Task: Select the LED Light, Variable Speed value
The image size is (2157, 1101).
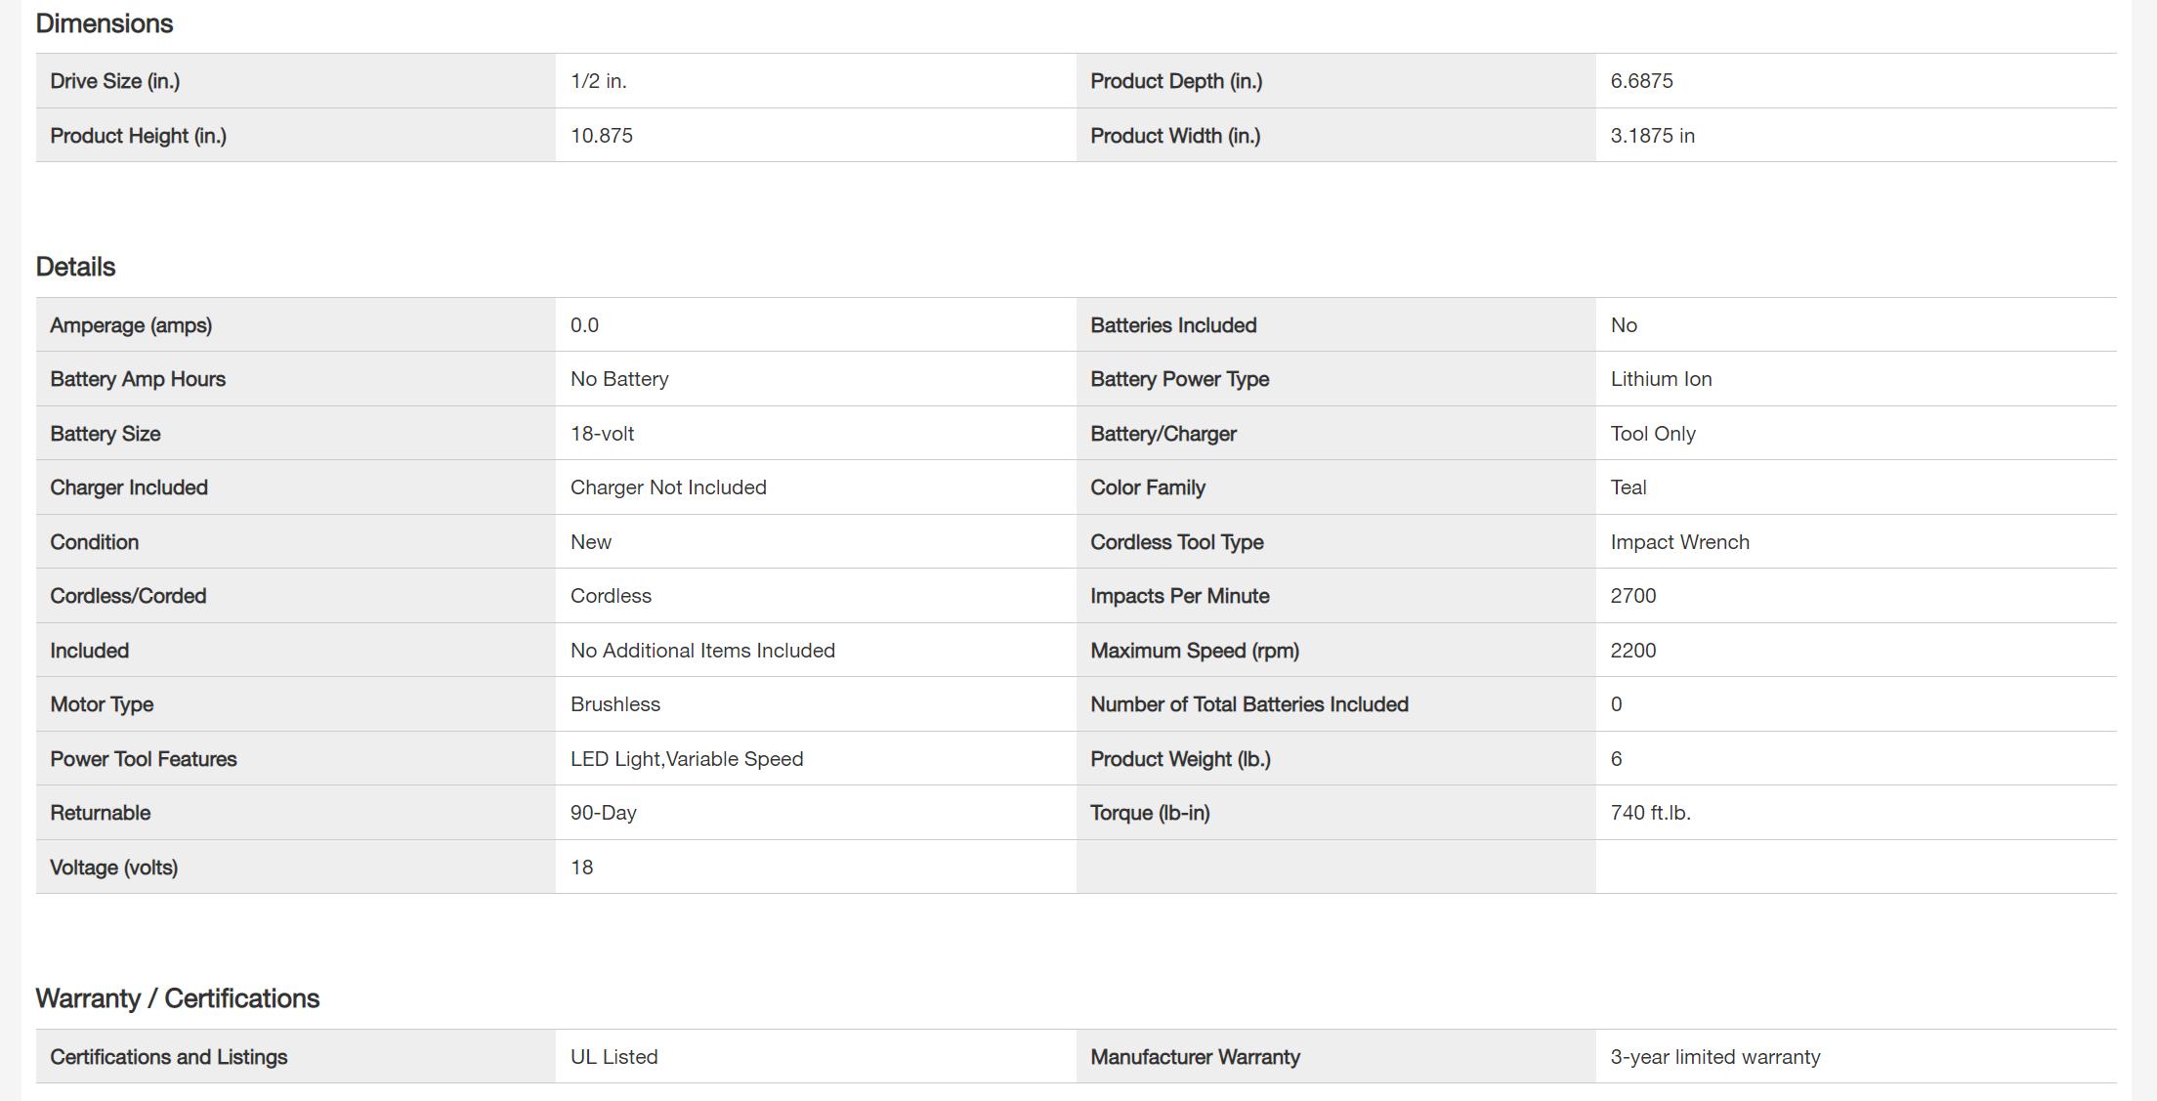Action: [687, 759]
